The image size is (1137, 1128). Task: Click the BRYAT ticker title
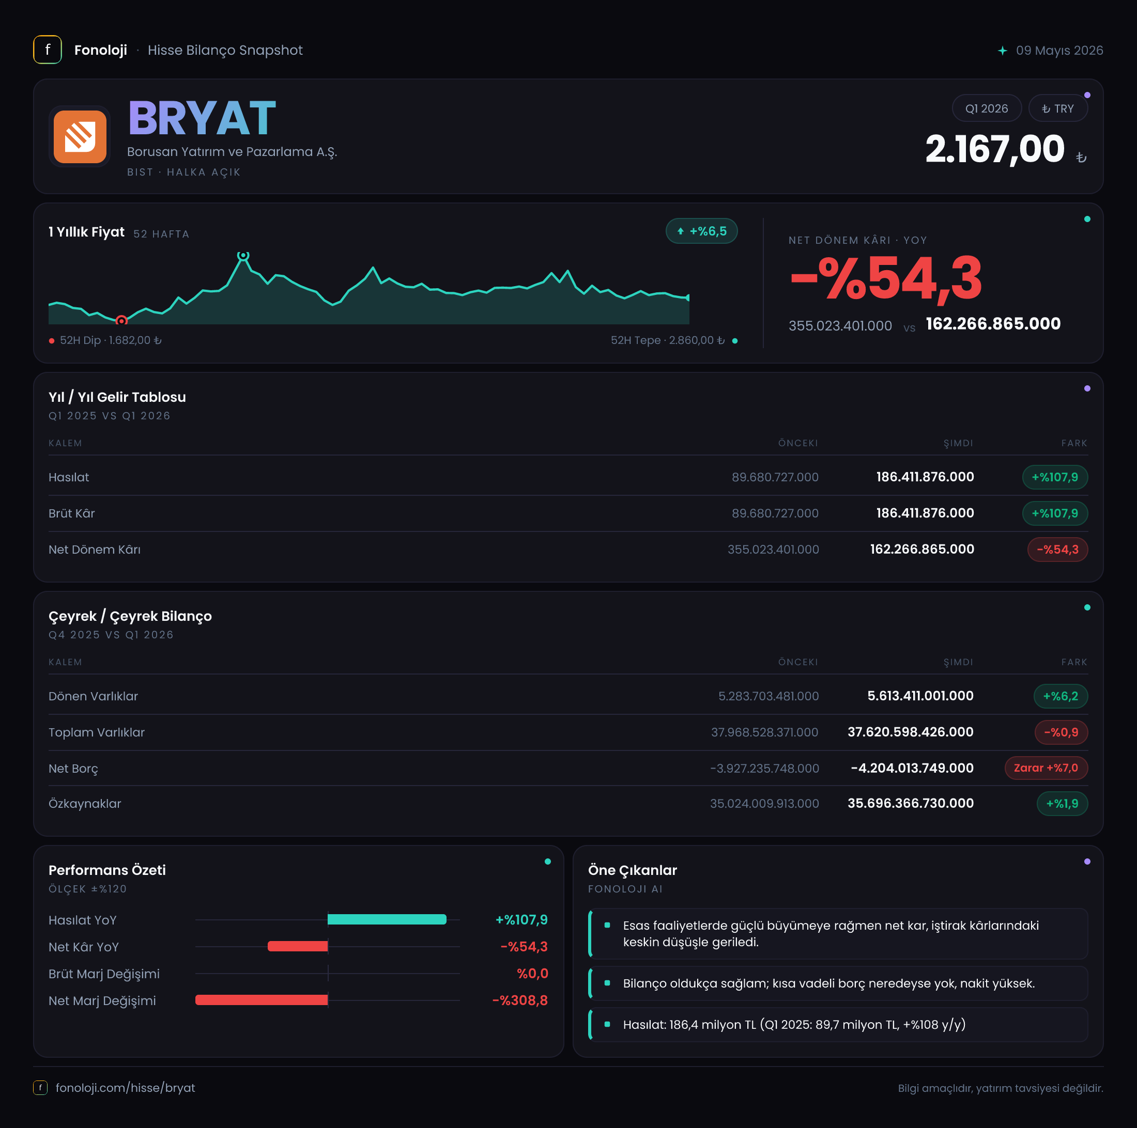(x=202, y=118)
